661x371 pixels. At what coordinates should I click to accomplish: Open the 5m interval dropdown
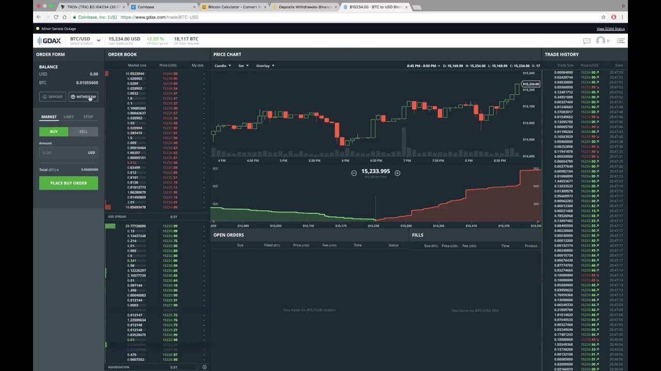click(243, 66)
